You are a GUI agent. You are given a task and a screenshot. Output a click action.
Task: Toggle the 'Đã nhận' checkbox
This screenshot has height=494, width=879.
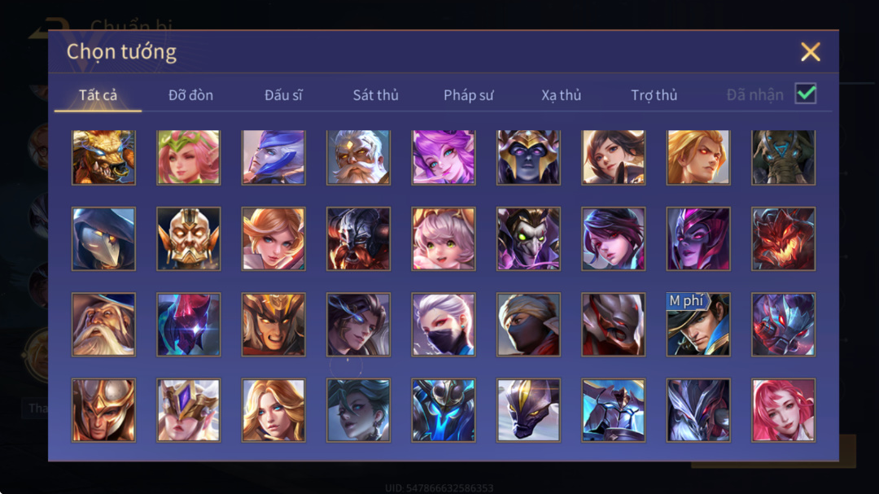(806, 94)
